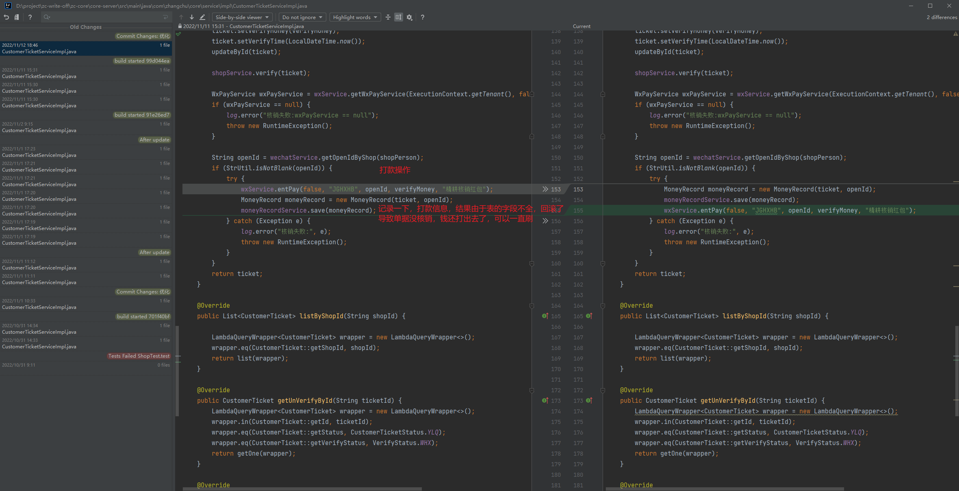Select revision 2022/11/2 9:15
The image size is (959, 491).
86,127
